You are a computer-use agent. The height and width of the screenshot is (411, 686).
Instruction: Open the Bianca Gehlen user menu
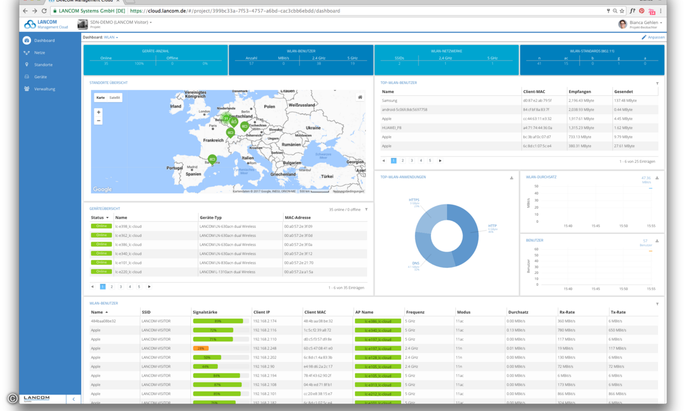646,22
